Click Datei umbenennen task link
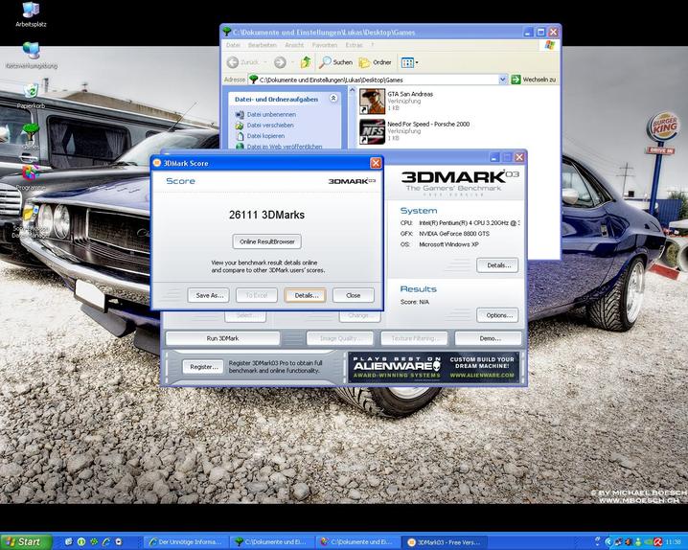Screen dimensions: 688x550 pyautogui.click(x=271, y=114)
